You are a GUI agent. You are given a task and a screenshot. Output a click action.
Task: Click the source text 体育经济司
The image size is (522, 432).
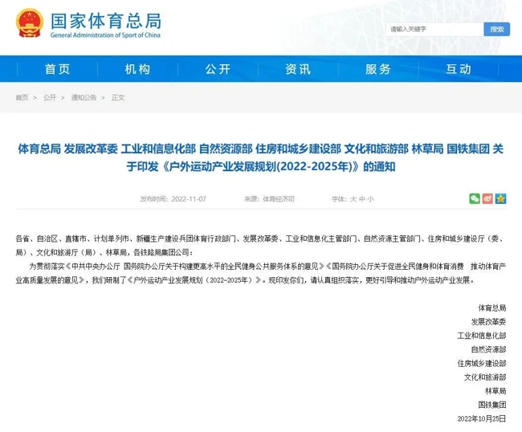[279, 199]
